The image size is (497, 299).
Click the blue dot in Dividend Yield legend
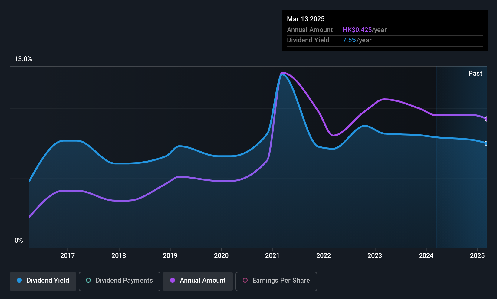click(19, 281)
